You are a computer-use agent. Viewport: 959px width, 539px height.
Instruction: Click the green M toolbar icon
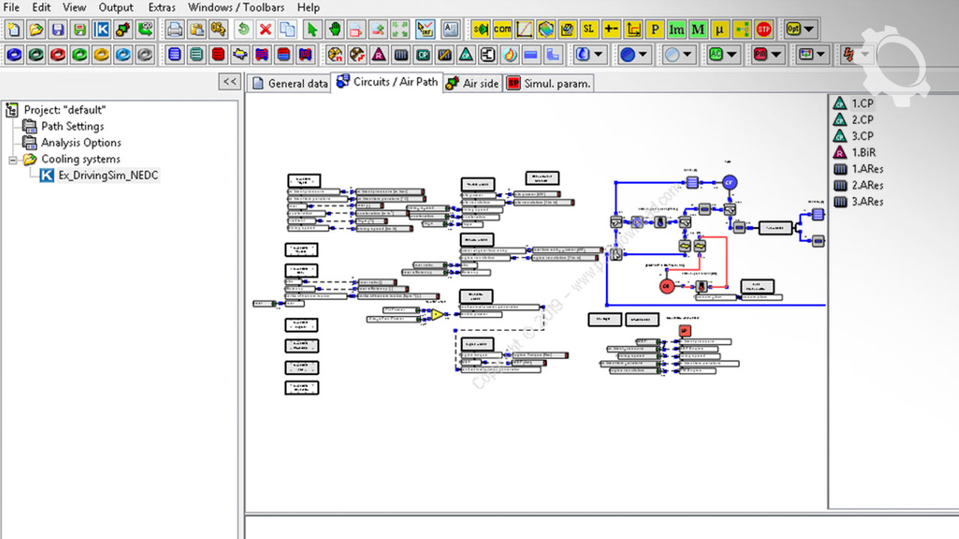[x=698, y=30]
